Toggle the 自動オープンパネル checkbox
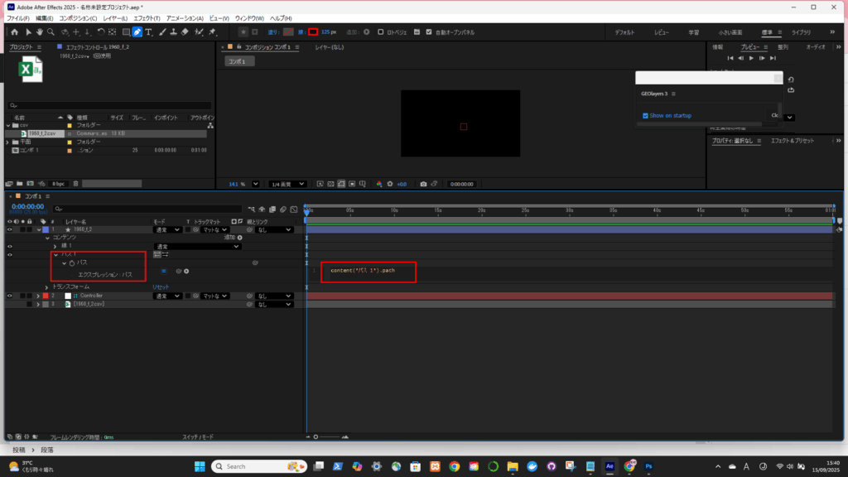 pyautogui.click(x=428, y=32)
